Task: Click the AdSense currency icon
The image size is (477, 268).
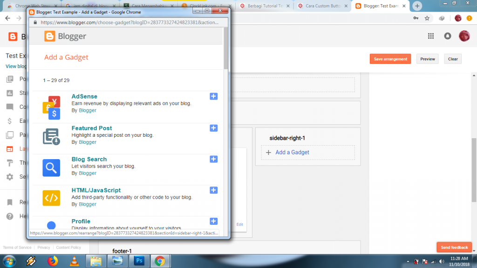Action: point(51,107)
